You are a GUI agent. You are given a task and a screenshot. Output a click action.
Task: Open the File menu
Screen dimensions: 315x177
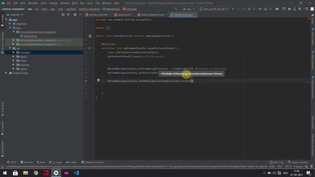click(x=9, y=3)
